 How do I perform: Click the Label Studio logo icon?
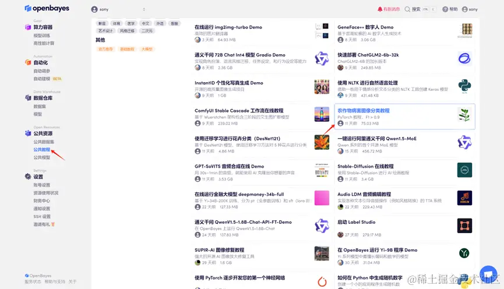pos(465,225)
